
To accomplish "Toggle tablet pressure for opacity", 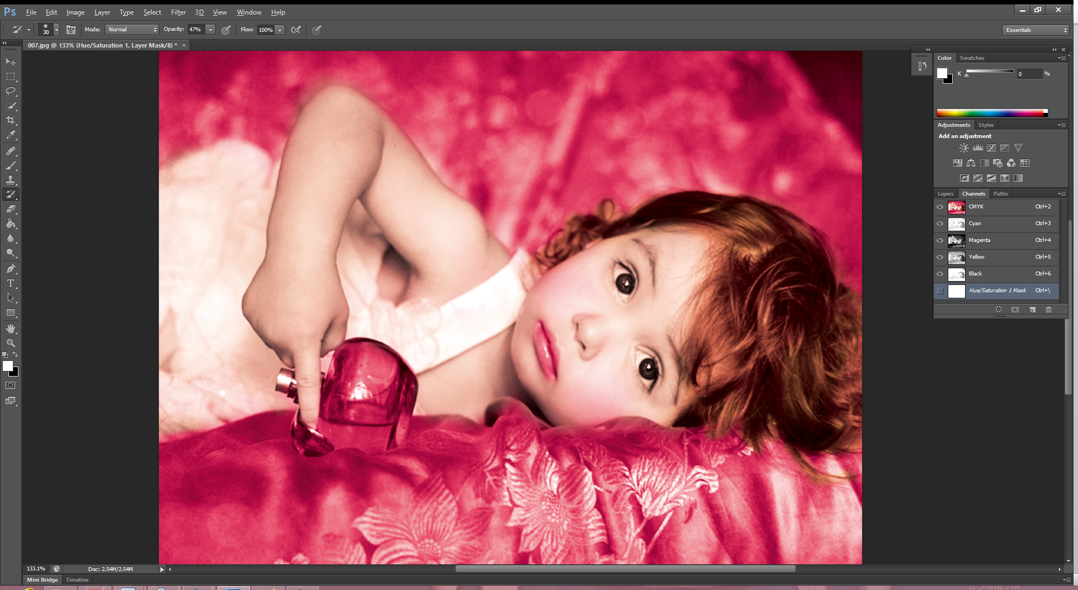I will (226, 30).
